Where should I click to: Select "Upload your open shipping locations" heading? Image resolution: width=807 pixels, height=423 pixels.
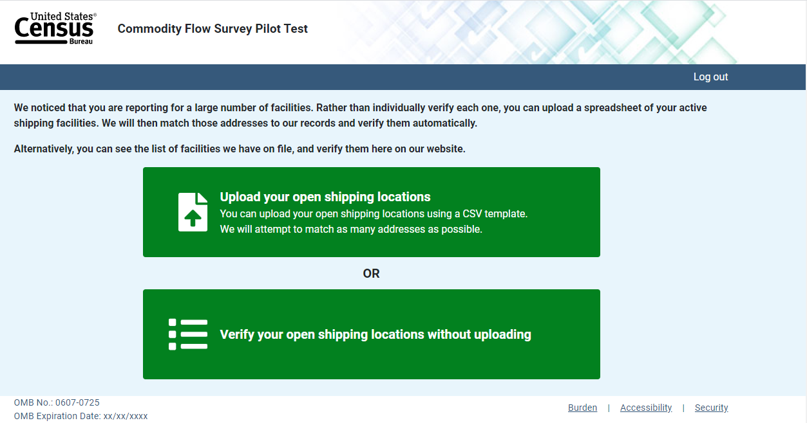click(325, 197)
